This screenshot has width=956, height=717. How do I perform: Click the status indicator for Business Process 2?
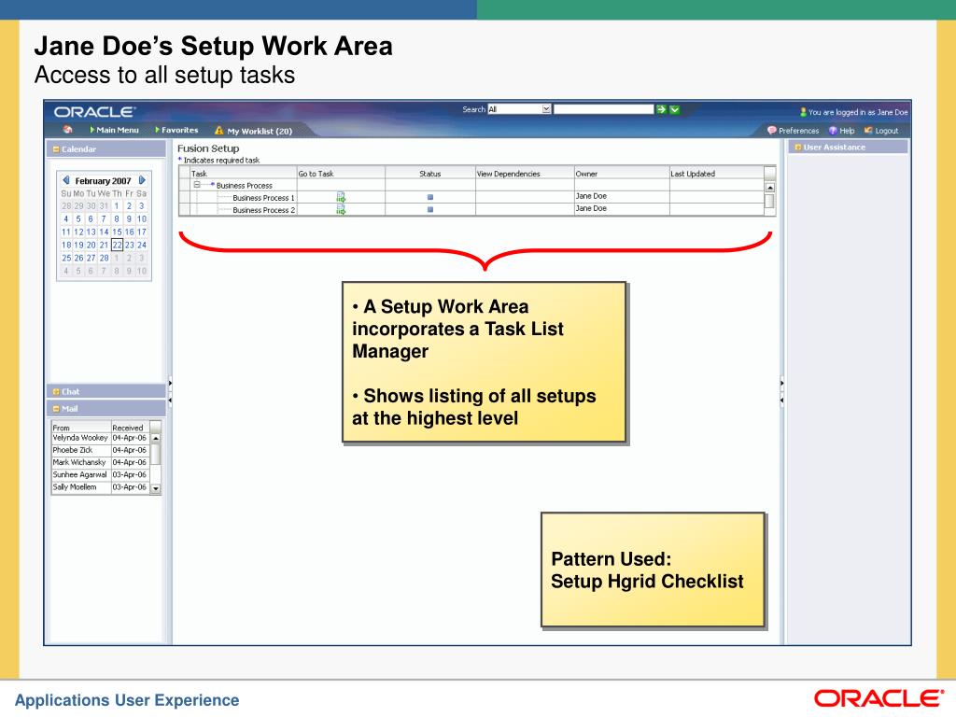point(430,209)
